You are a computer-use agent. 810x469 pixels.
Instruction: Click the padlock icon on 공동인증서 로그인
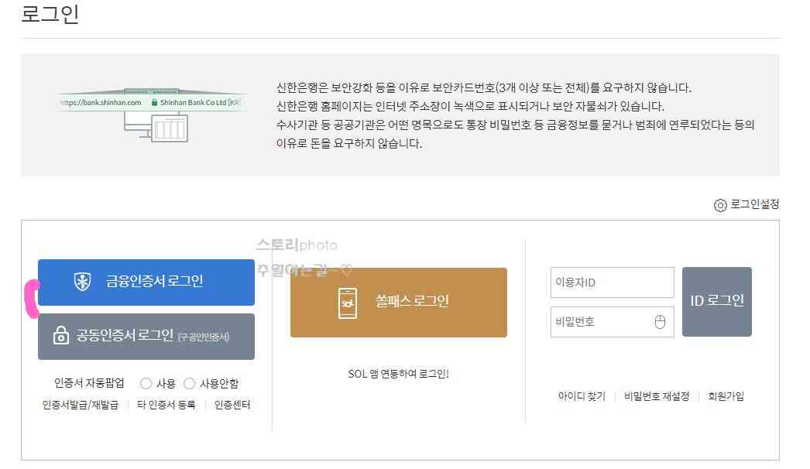61,336
